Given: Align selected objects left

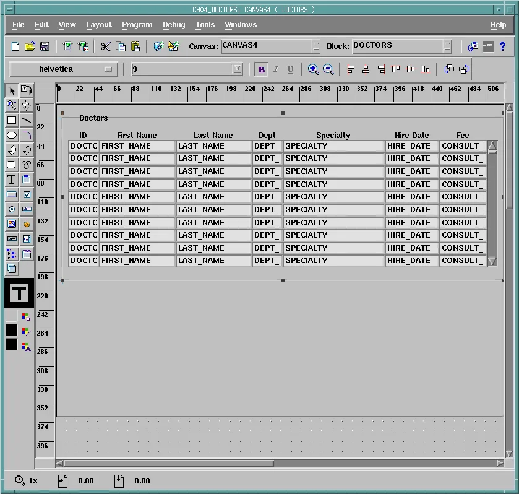Looking at the screenshot, I should click(351, 69).
